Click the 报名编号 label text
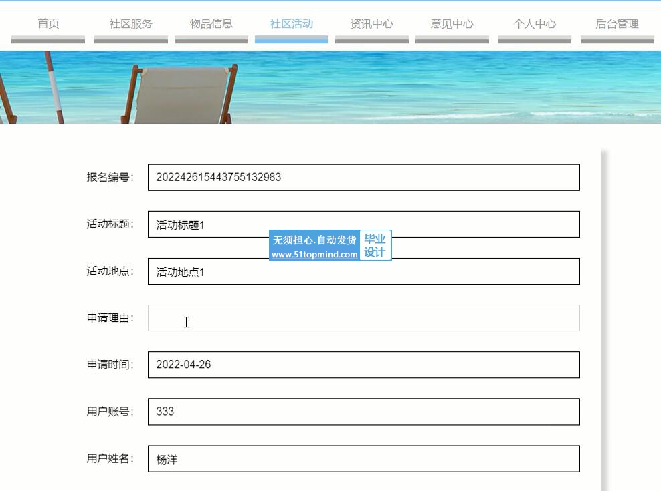661x491 pixels. point(110,177)
